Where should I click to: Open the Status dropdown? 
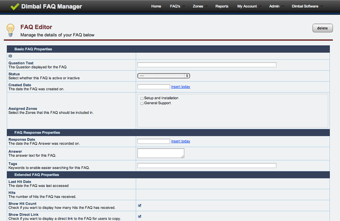164,76
